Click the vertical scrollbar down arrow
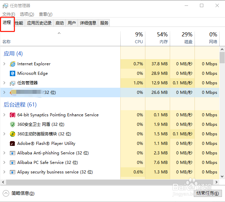This screenshot has height=202, width=225. (x=222, y=176)
